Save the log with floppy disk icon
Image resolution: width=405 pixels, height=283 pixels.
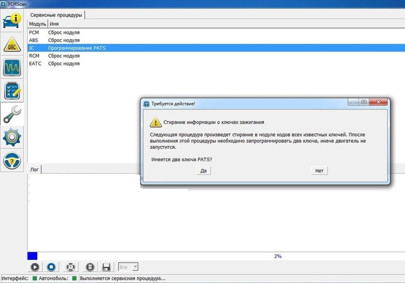(106, 267)
